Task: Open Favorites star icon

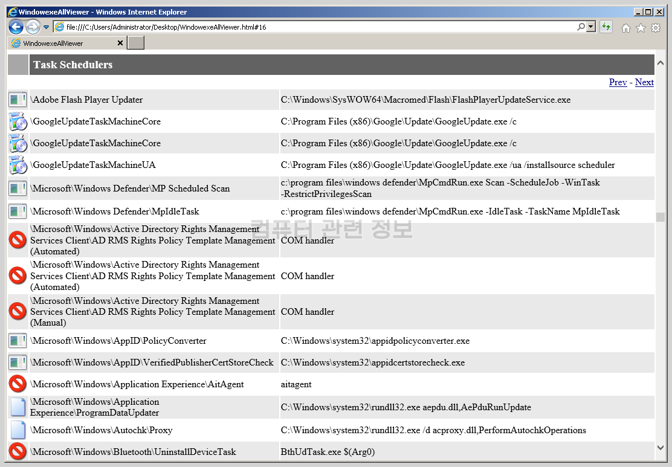Action: pyautogui.click(x=641, y=28)
